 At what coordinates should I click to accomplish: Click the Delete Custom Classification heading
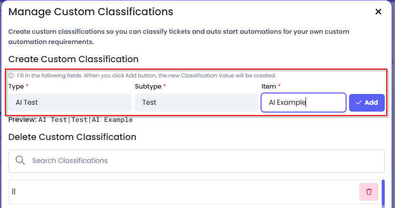pyautogui.click(x=72, y=137)
